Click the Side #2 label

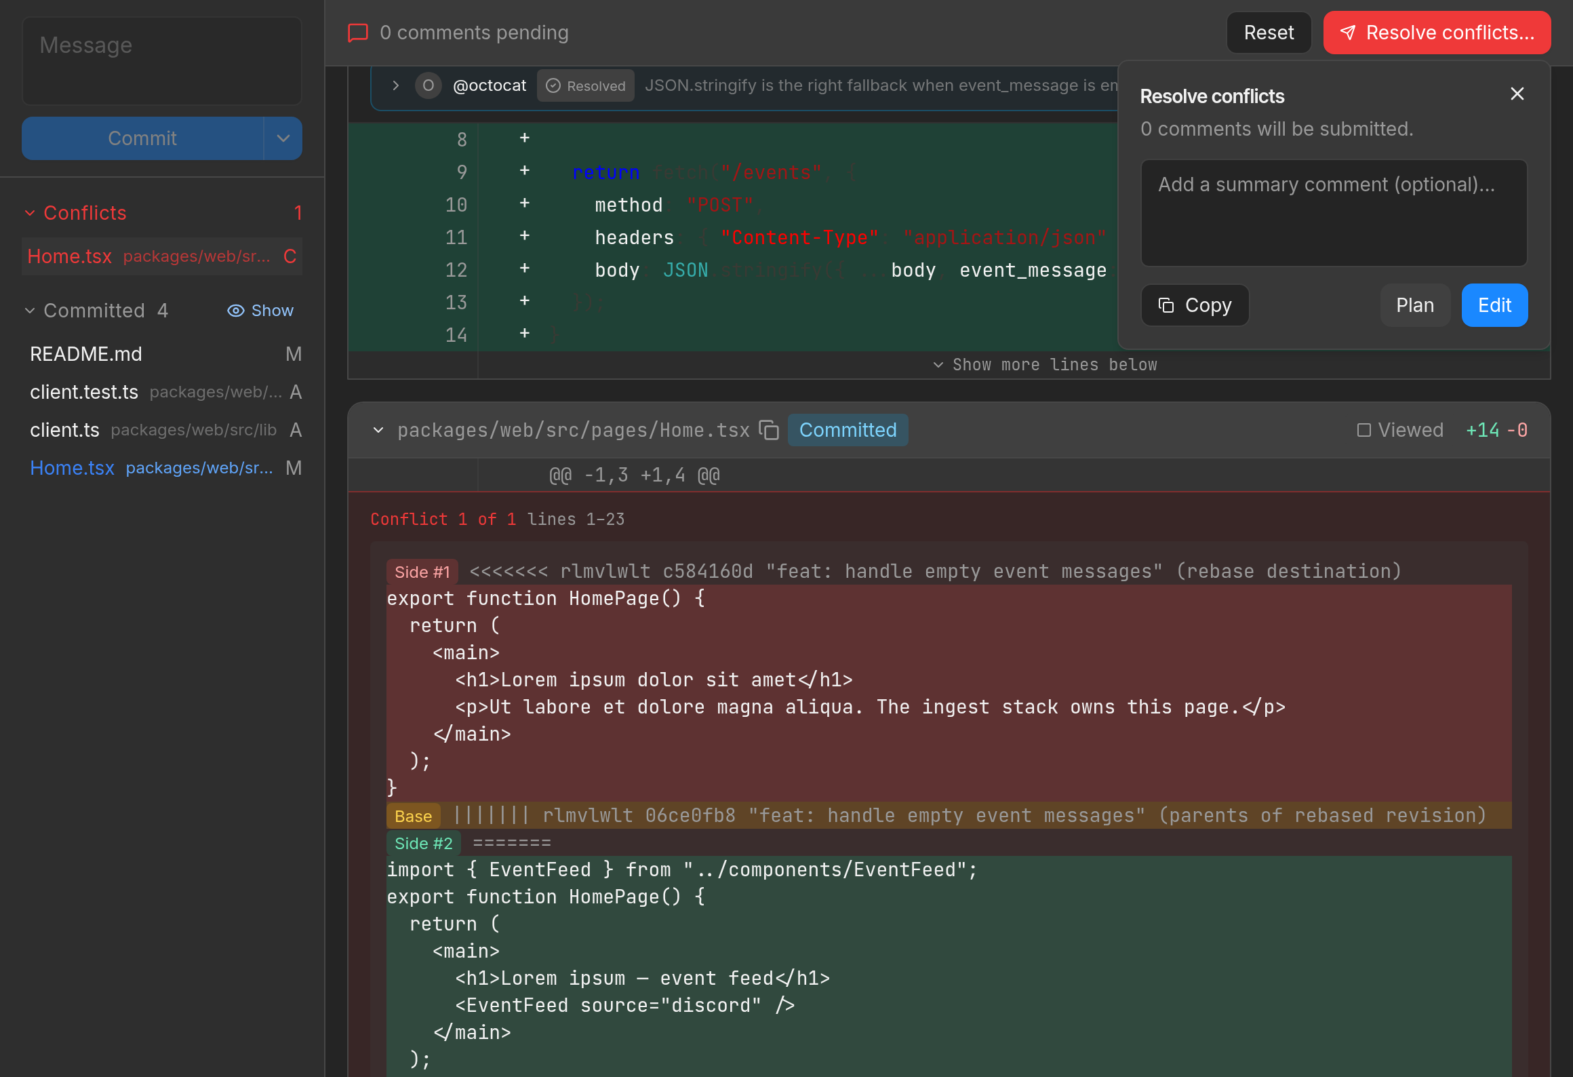[424, 843]
